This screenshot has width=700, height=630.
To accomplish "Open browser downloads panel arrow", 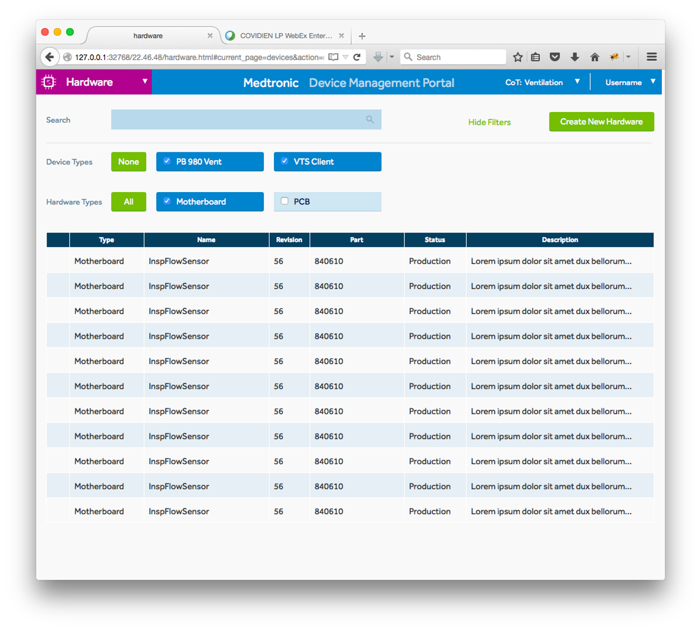I will 575,57.
